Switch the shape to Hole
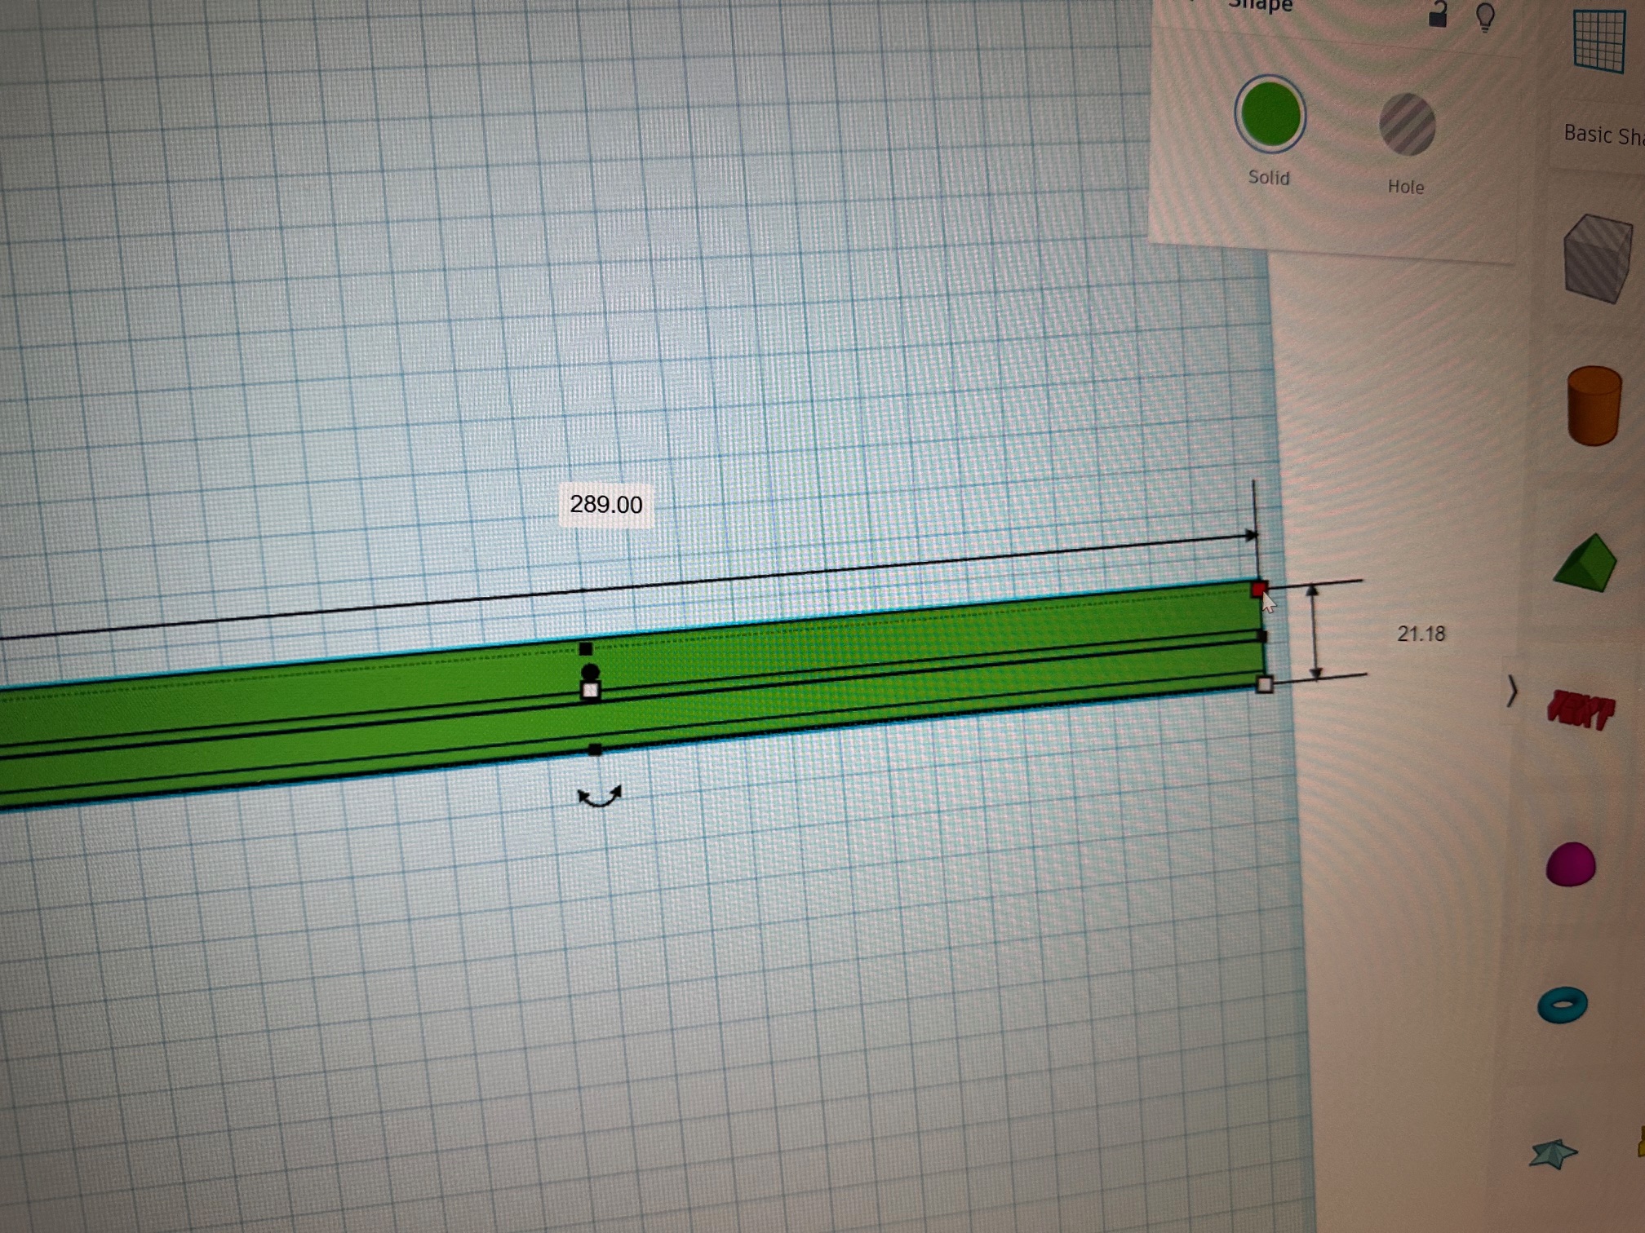Screen dimensions: 1645x1233 [x=1407, y=125]
